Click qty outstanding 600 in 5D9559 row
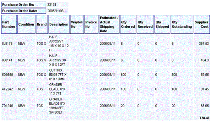211x122 pixels. point(174,75)
